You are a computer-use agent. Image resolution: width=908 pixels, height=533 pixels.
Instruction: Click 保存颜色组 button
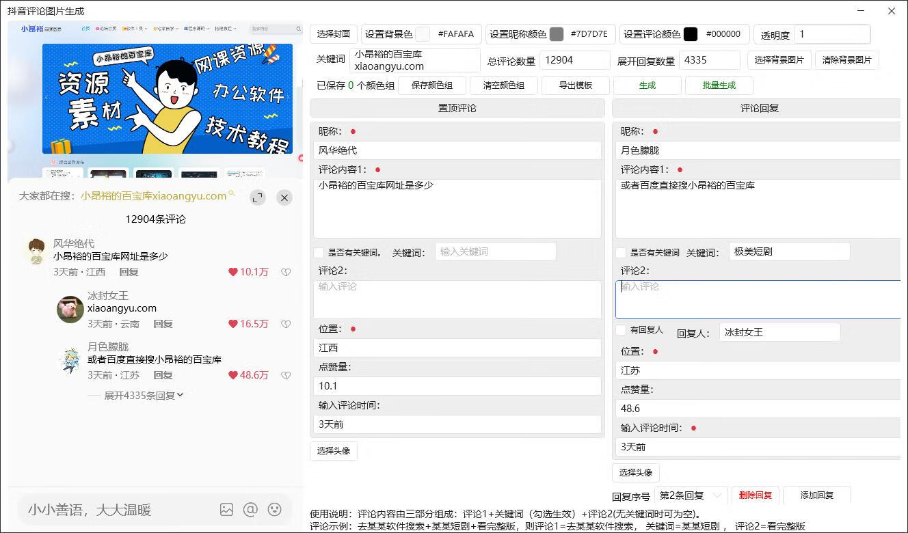tap(432, 85)
